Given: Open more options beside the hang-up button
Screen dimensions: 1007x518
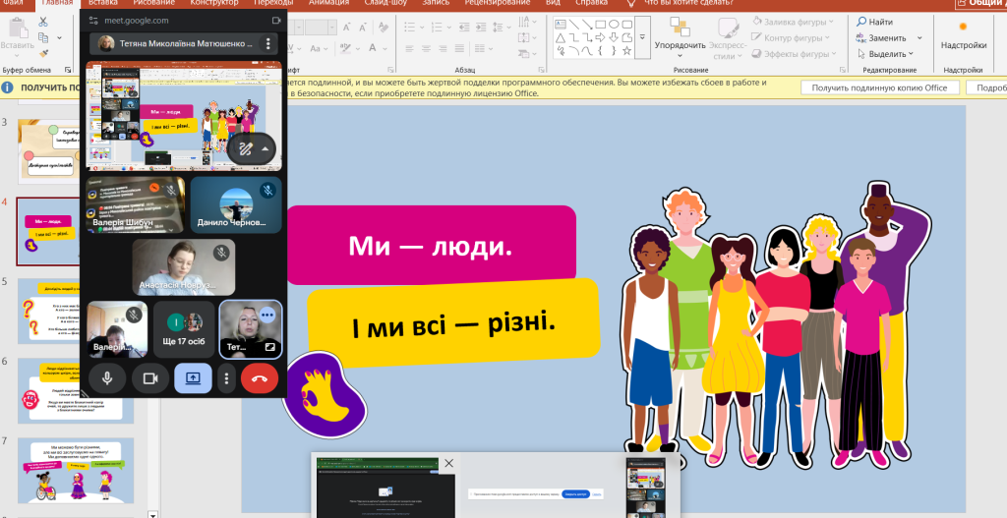Looking at the screenshot, I should (227, 377).
